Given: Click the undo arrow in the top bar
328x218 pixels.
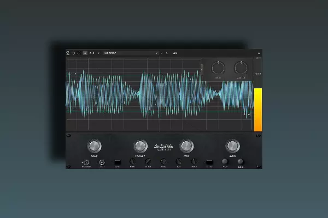Looking at the screenshot, I should 73,53.
